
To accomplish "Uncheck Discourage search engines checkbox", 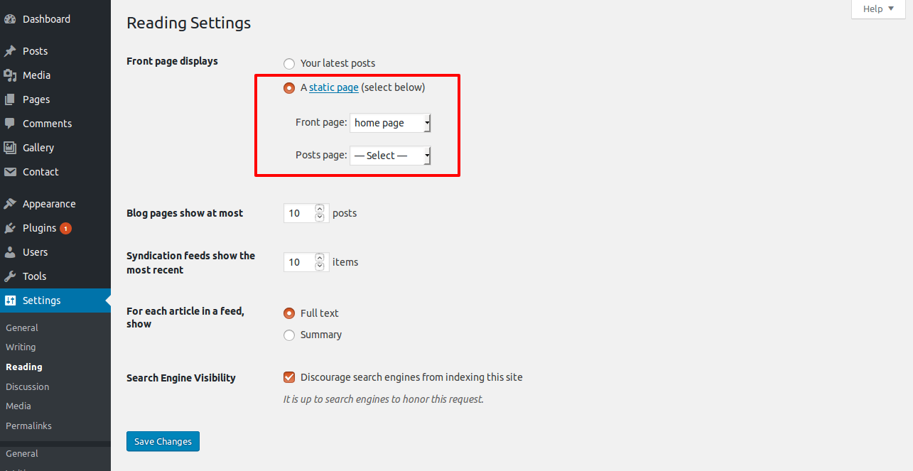I will pyautogui.click(x=289, y=378).
